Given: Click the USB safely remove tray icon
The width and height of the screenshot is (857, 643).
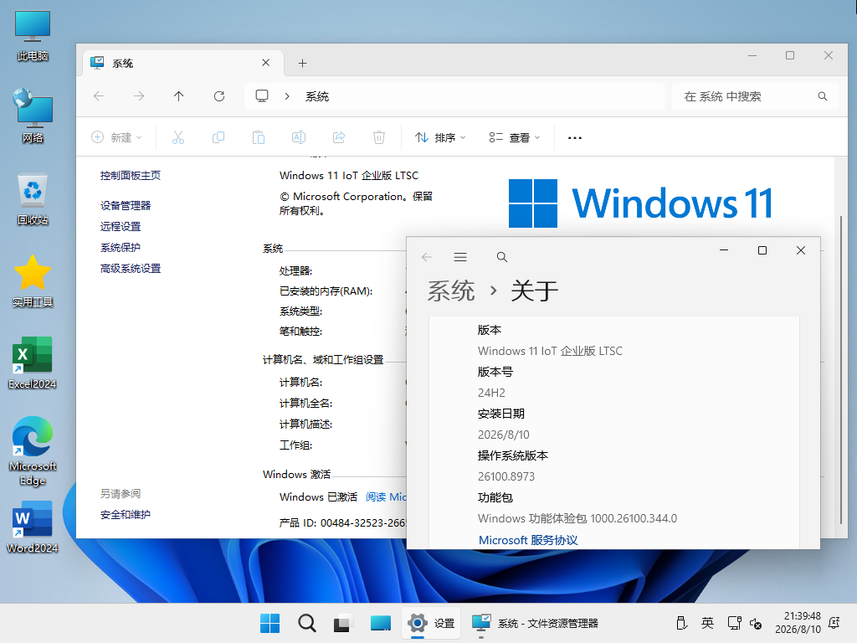Looking at the screenshot, I should [x=681, y=623].
